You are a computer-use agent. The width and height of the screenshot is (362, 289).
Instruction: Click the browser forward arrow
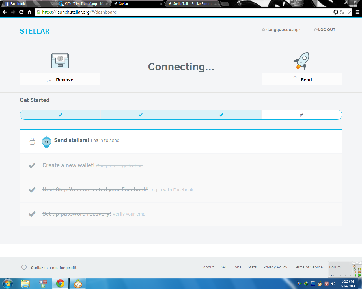point(13,12)
